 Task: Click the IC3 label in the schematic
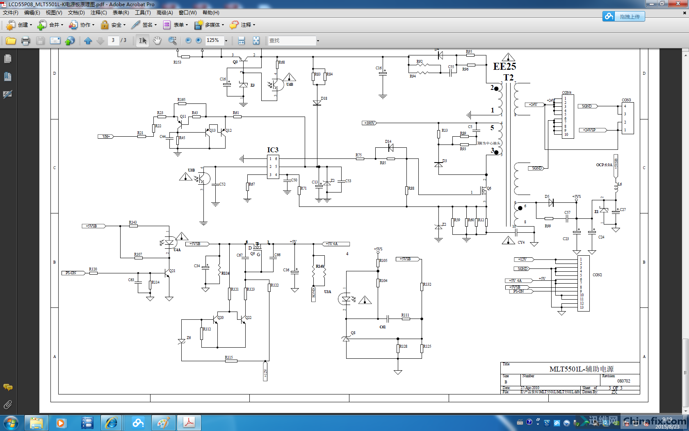273,150
